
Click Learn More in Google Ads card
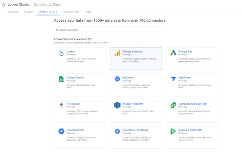[194, 61]
